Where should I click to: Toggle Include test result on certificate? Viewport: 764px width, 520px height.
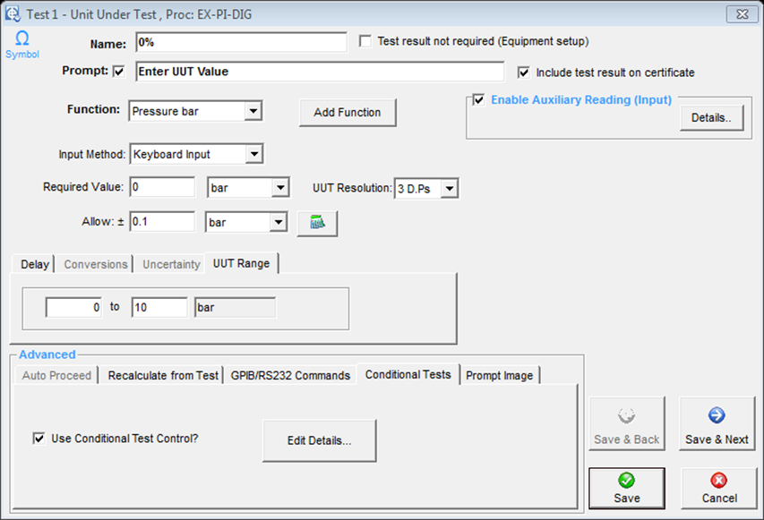tap(524, 72)
